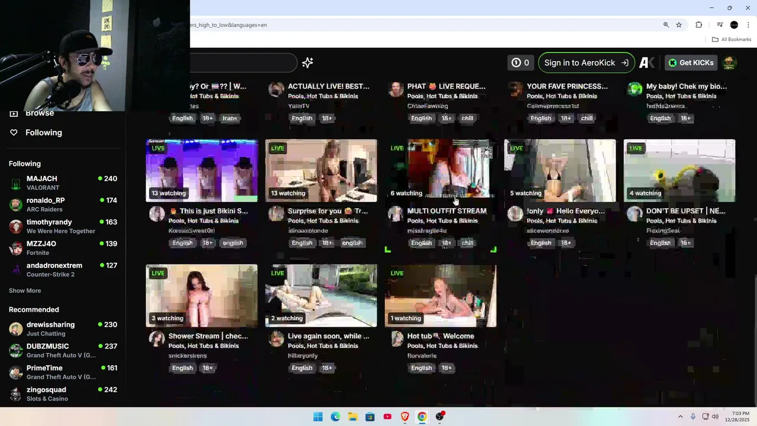The height and width of the screenshot is (426, 757).
Task: Open timothyrandy channel in sidebar
Action: click(x=63, y=226)
